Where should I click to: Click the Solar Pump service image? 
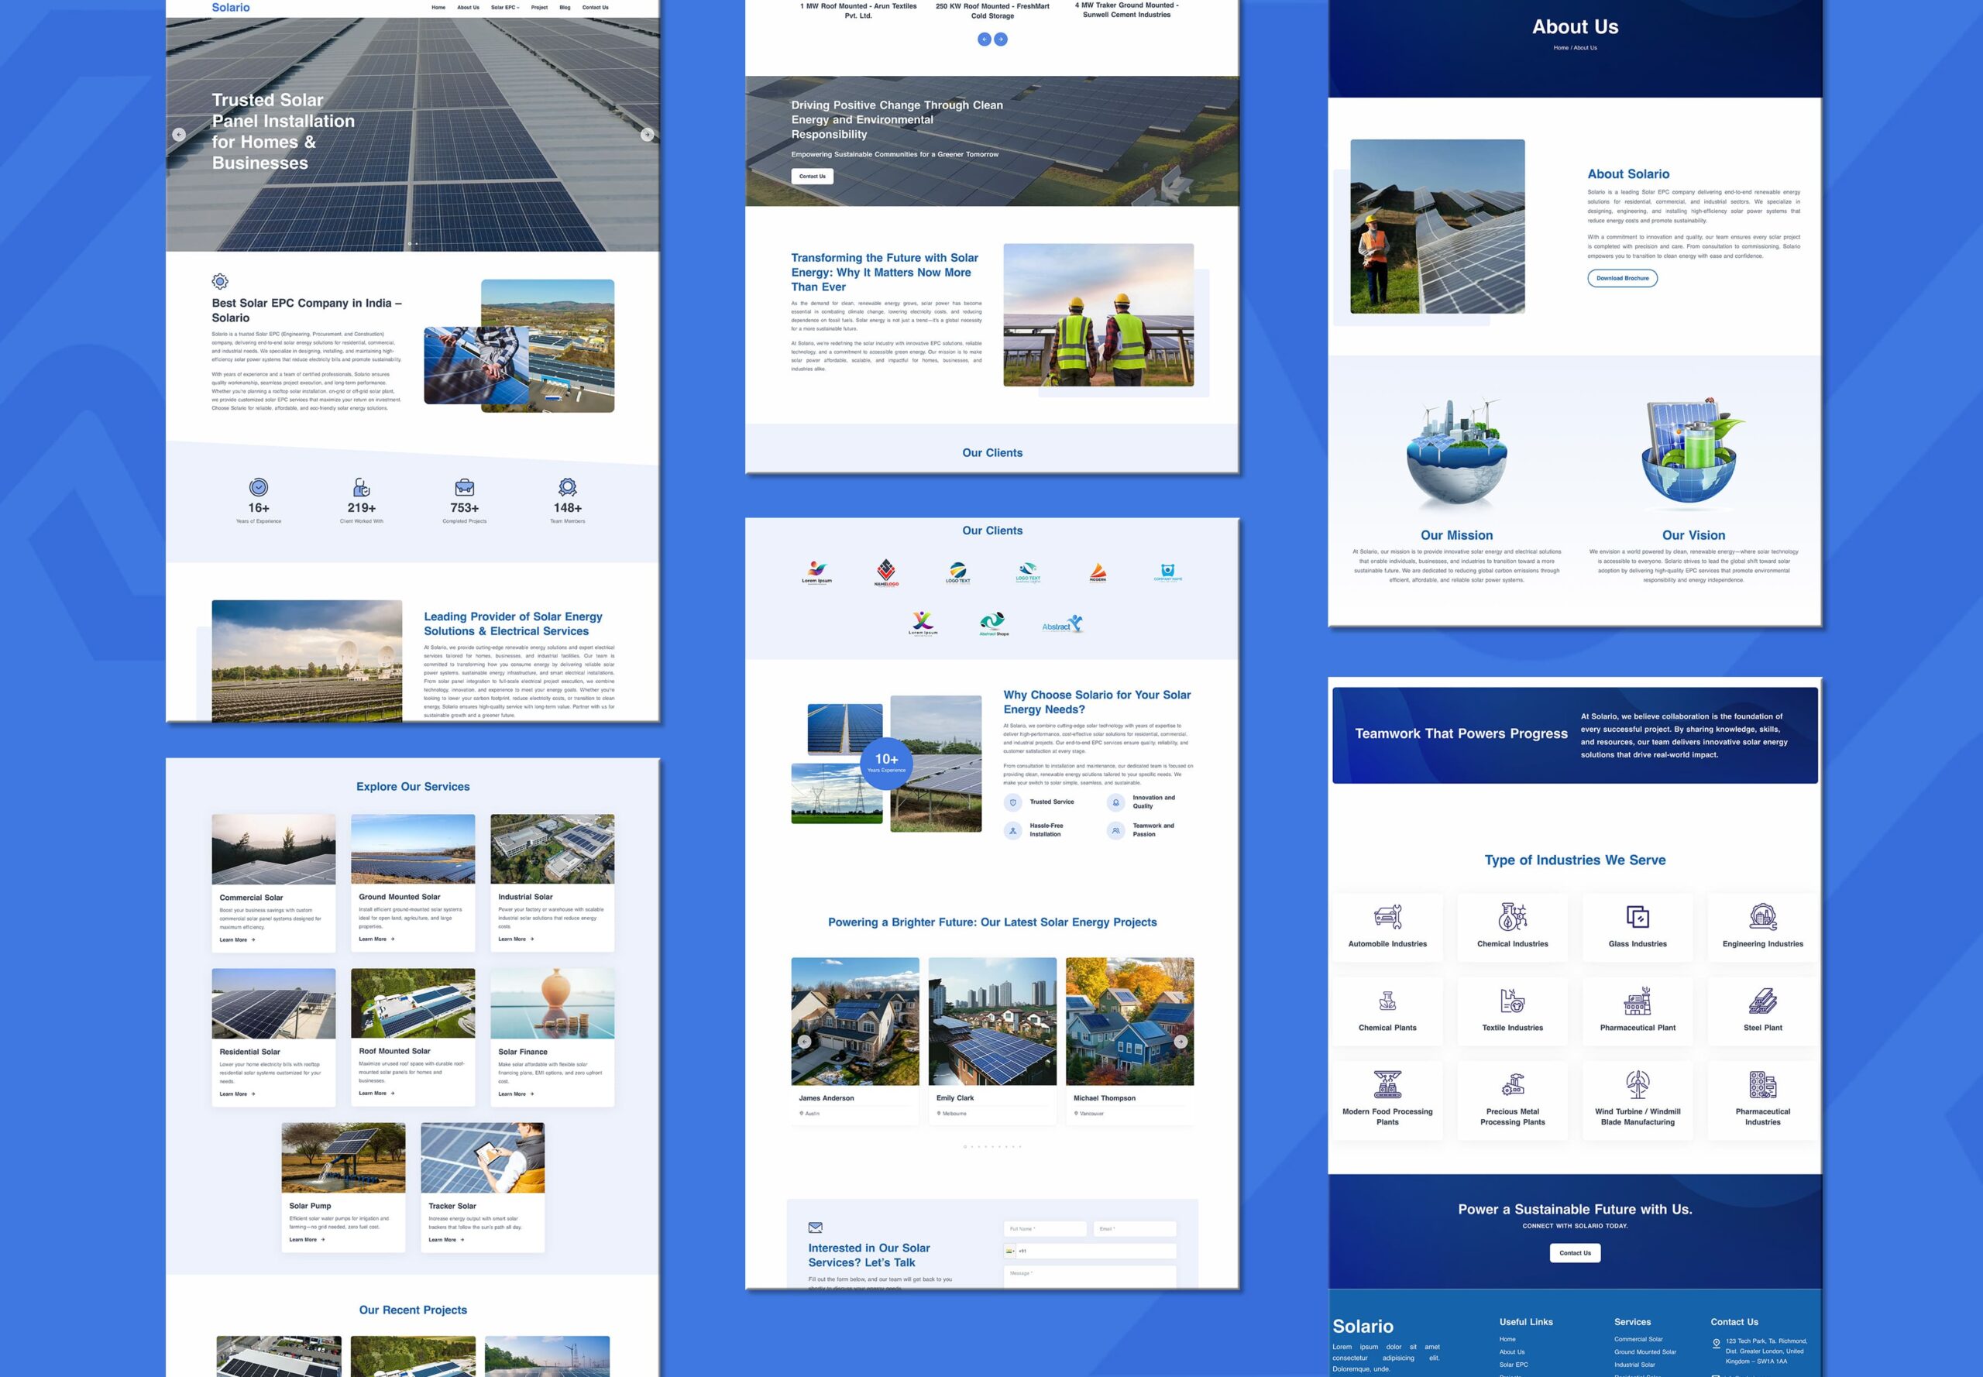pyautogui.click(x=343, y=1158)
